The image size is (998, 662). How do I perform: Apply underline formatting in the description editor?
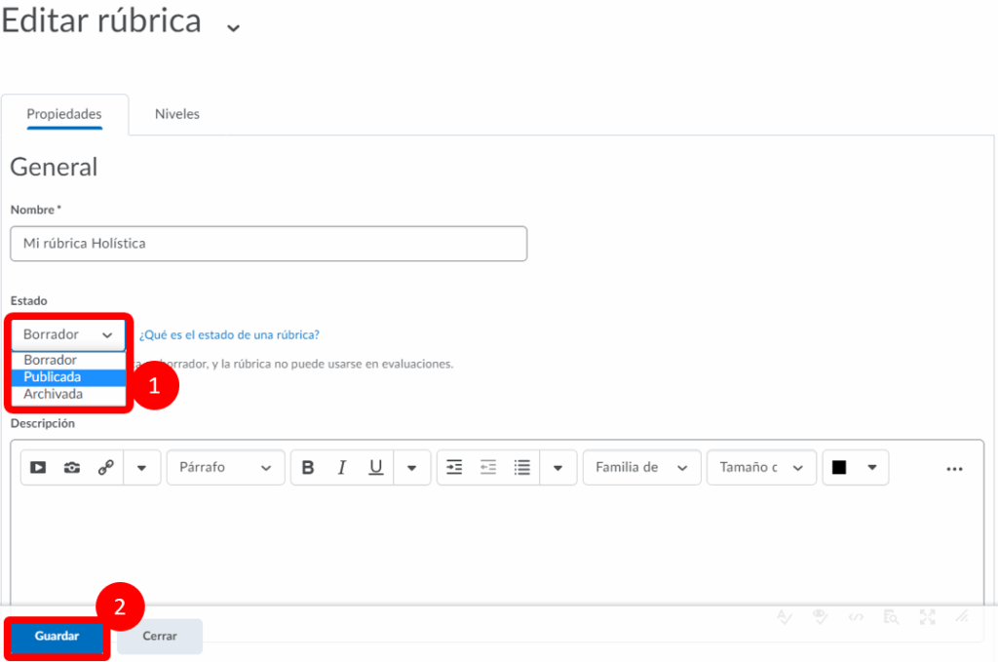click(375, 468)
